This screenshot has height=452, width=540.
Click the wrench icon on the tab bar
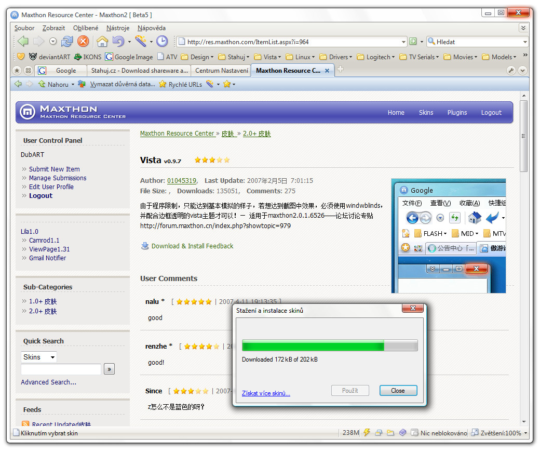click(x=511, y=70)
